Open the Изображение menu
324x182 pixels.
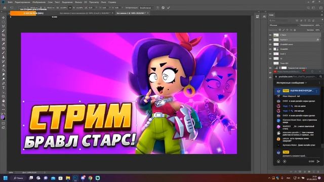pos(39,2)
